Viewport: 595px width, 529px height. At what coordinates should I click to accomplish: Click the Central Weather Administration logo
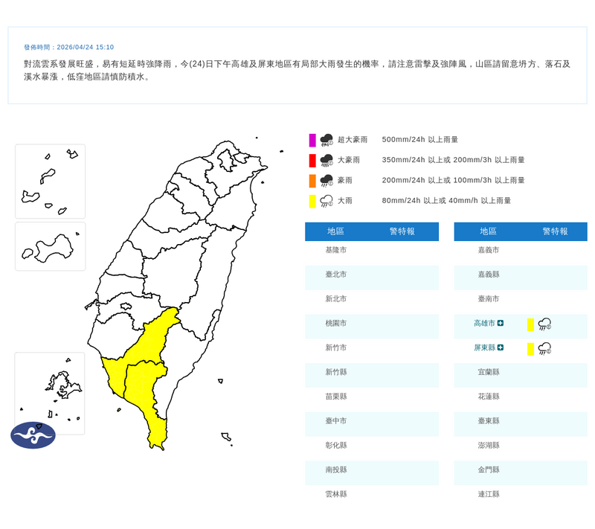pyautogui.click(x=33, y=435)
